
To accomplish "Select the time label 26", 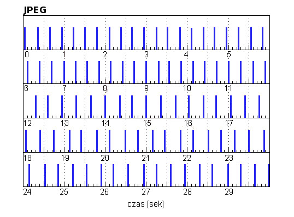I will (104, 192).
